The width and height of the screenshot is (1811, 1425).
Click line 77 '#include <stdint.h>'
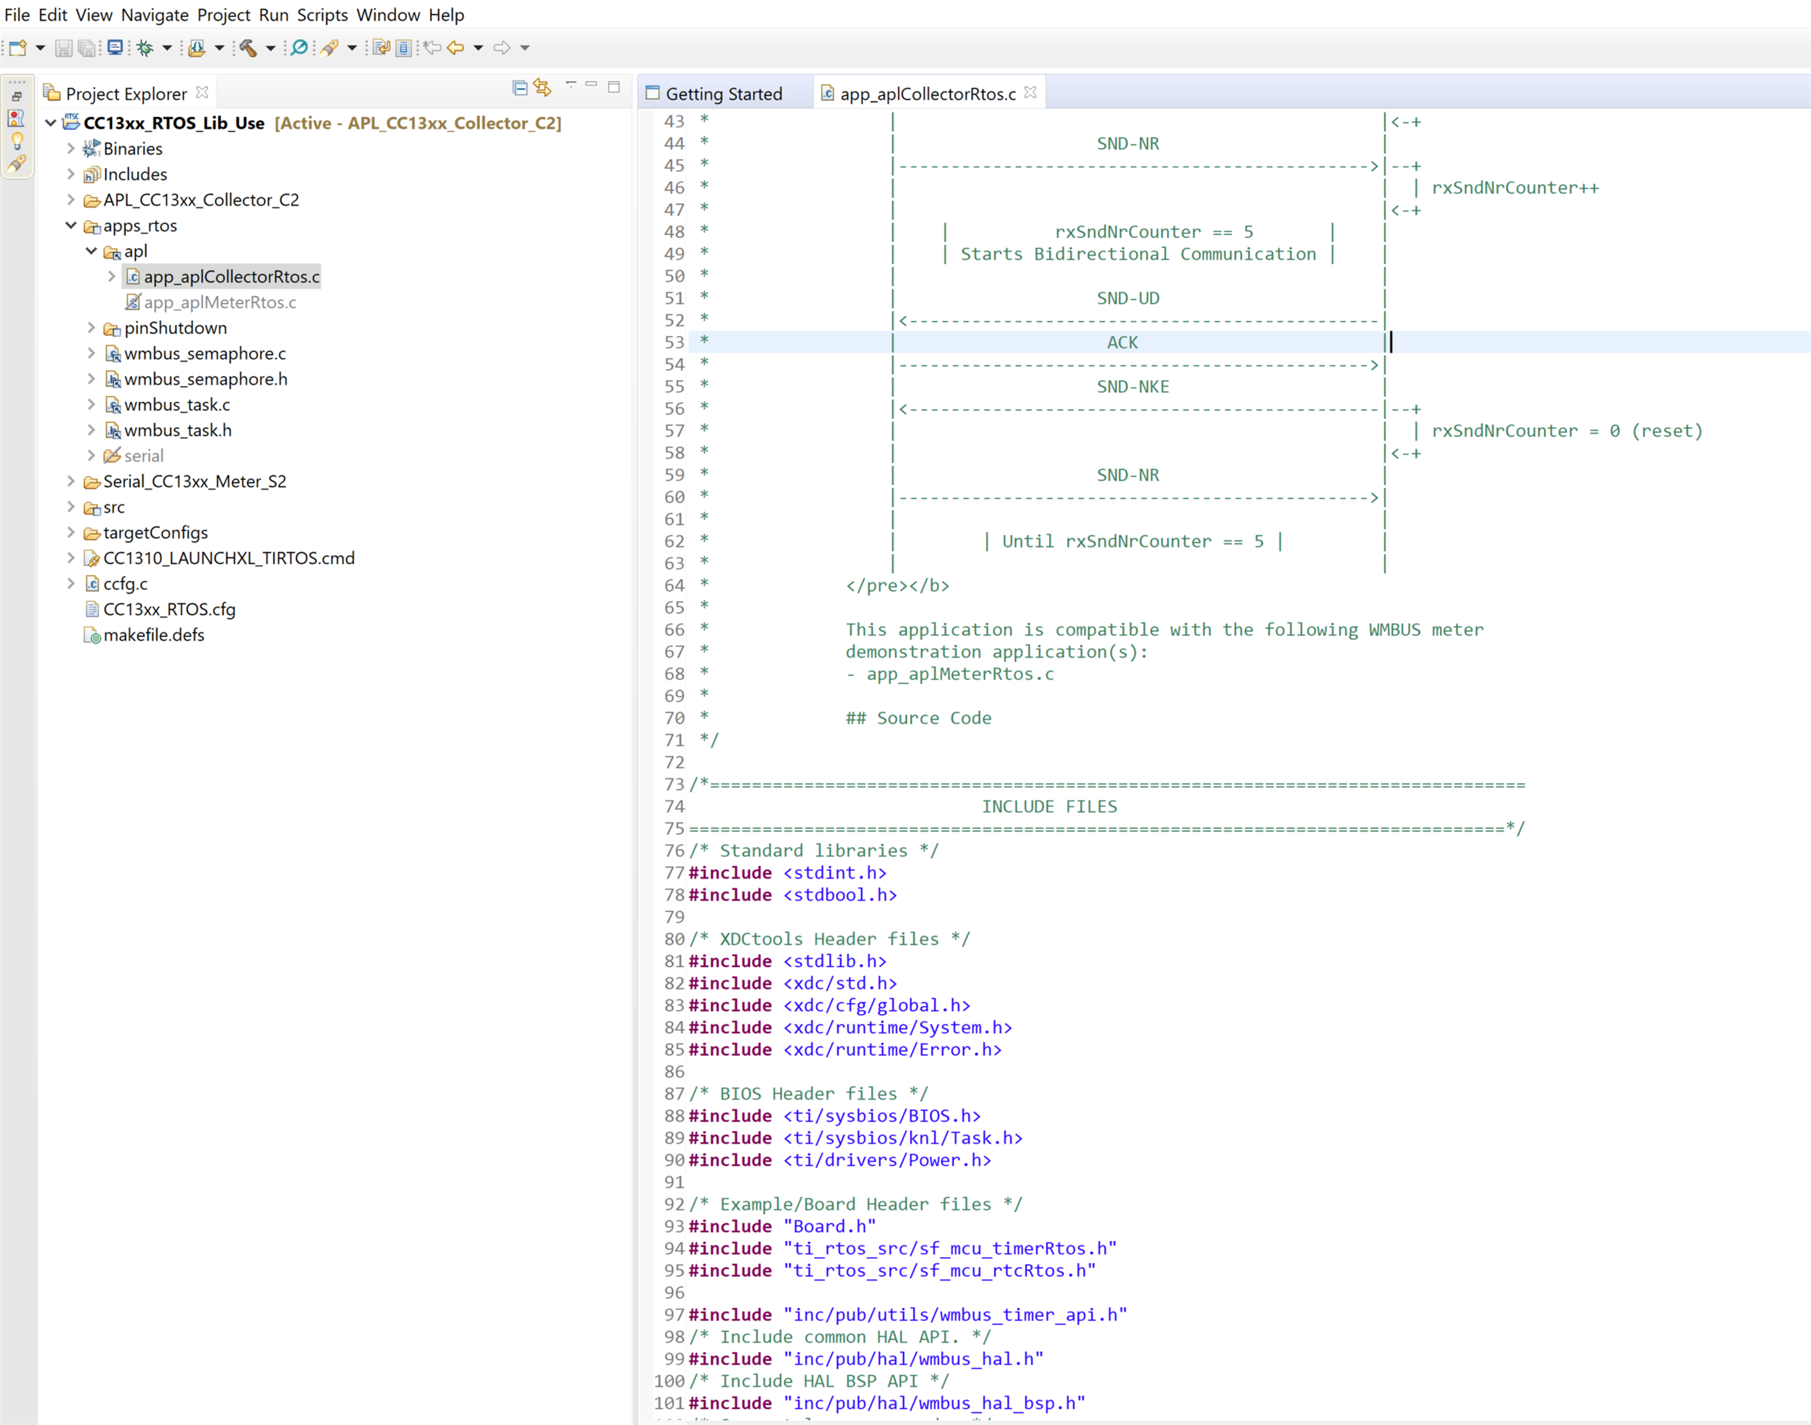click(788, 873)
